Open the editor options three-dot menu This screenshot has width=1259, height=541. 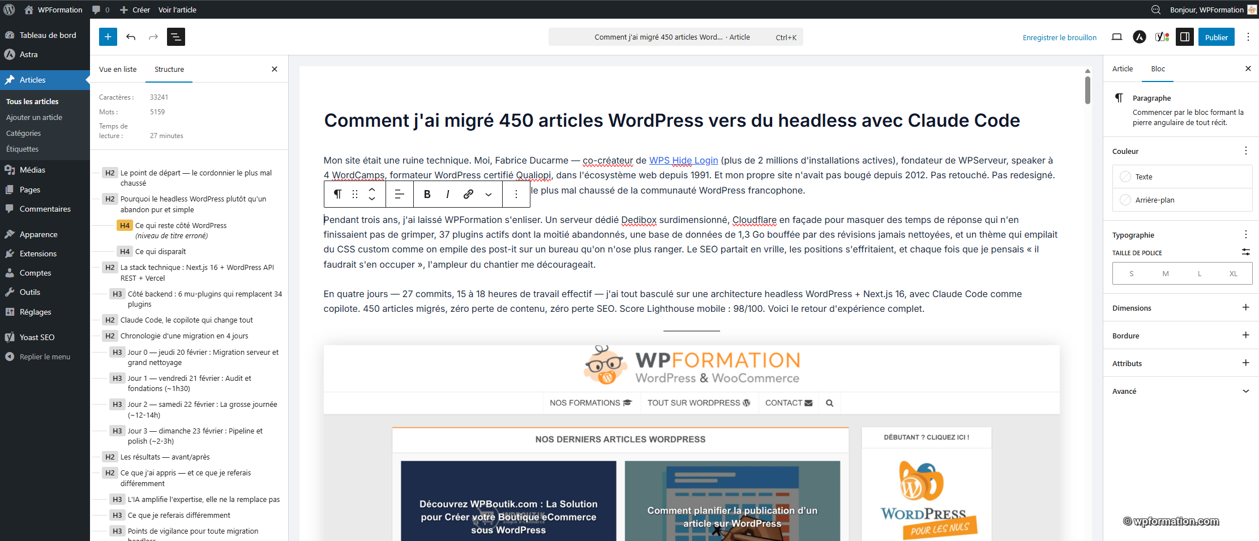[x=1248, y=37]
